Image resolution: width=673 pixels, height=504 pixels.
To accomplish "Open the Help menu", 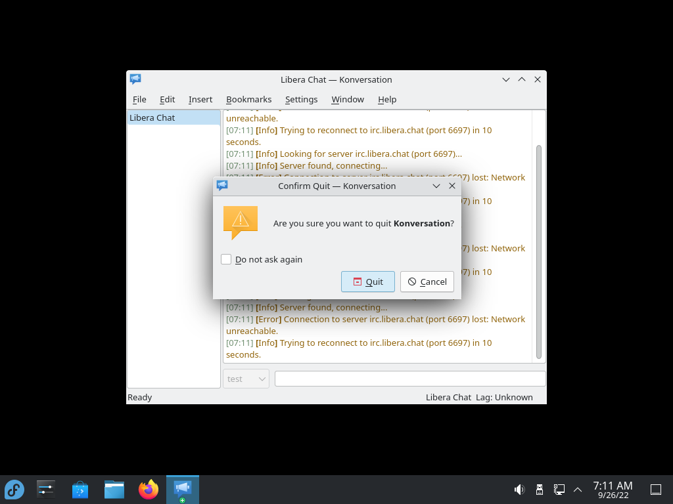I will click(x=387, y=100).
